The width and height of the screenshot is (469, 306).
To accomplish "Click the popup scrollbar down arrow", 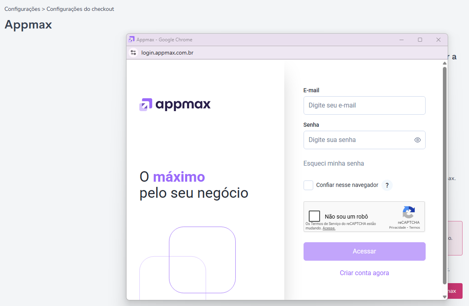I will 445,297.
